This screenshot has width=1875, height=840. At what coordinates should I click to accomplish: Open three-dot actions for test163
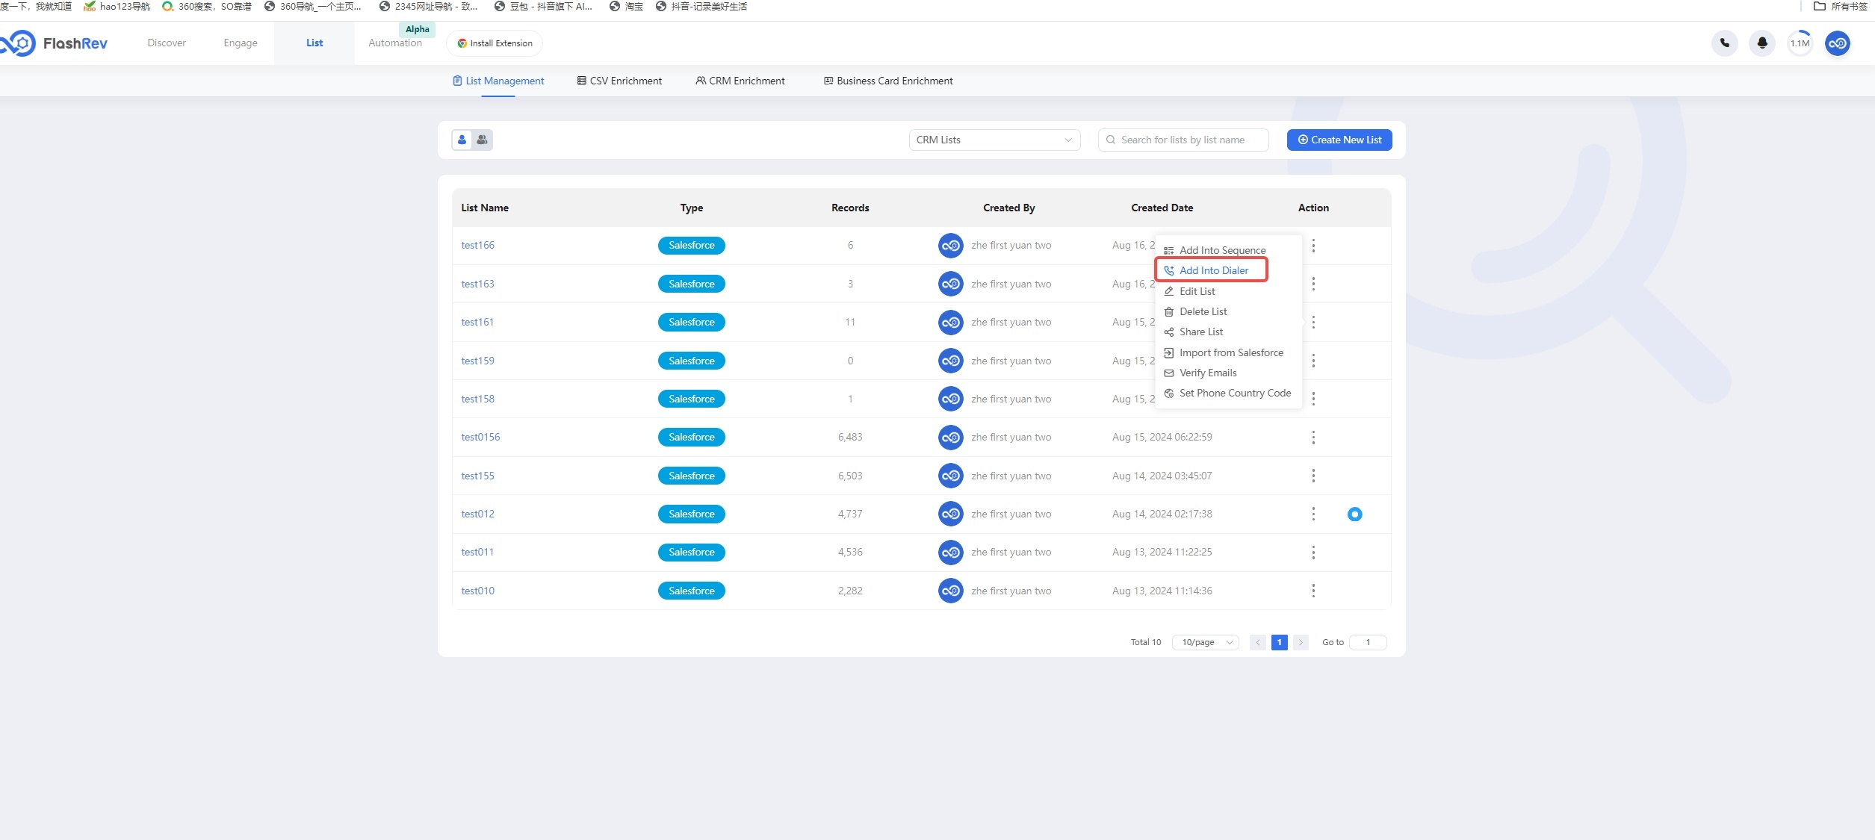click(1313, 284)
